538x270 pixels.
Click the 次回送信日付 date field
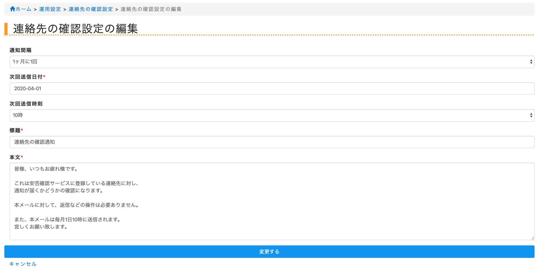tap(272, 89)
